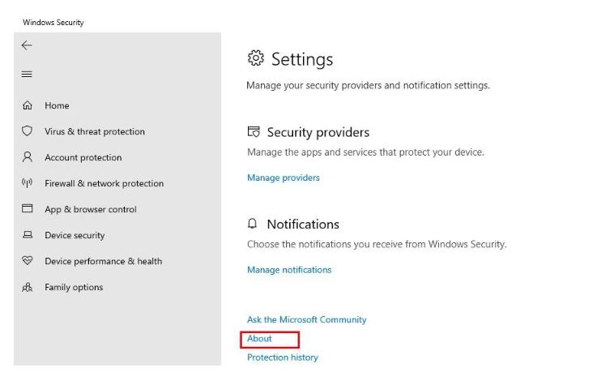The image size is (597, 372).
Task: Open Ask the Microsoft Community link
Action: coord(307,319)
